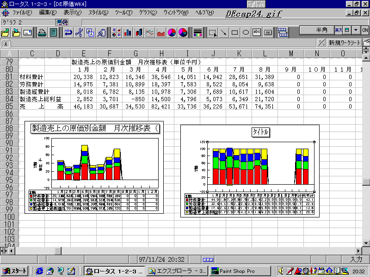Screen dimensions: 370x277
Task: Pick the draw arrow tool
Action: coord(223,32)
